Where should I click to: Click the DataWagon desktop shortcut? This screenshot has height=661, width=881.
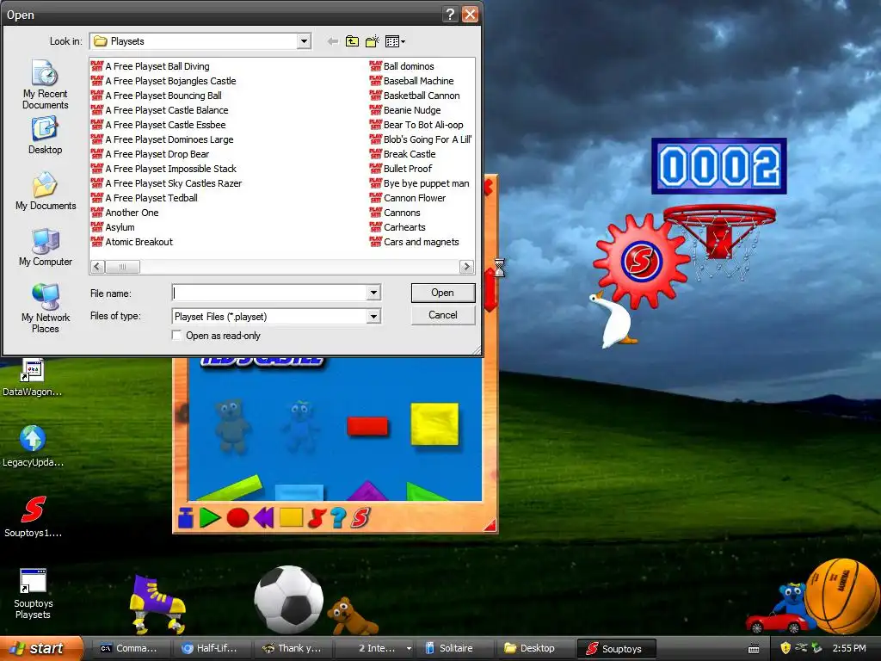tap(33, 378)
